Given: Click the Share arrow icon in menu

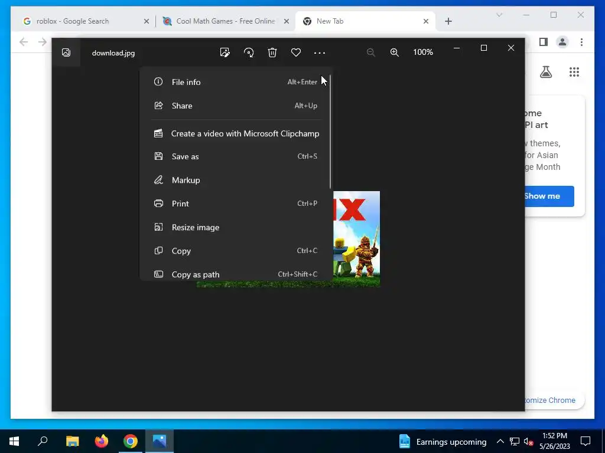Looking at the screenshot, I should click(158, 105).
